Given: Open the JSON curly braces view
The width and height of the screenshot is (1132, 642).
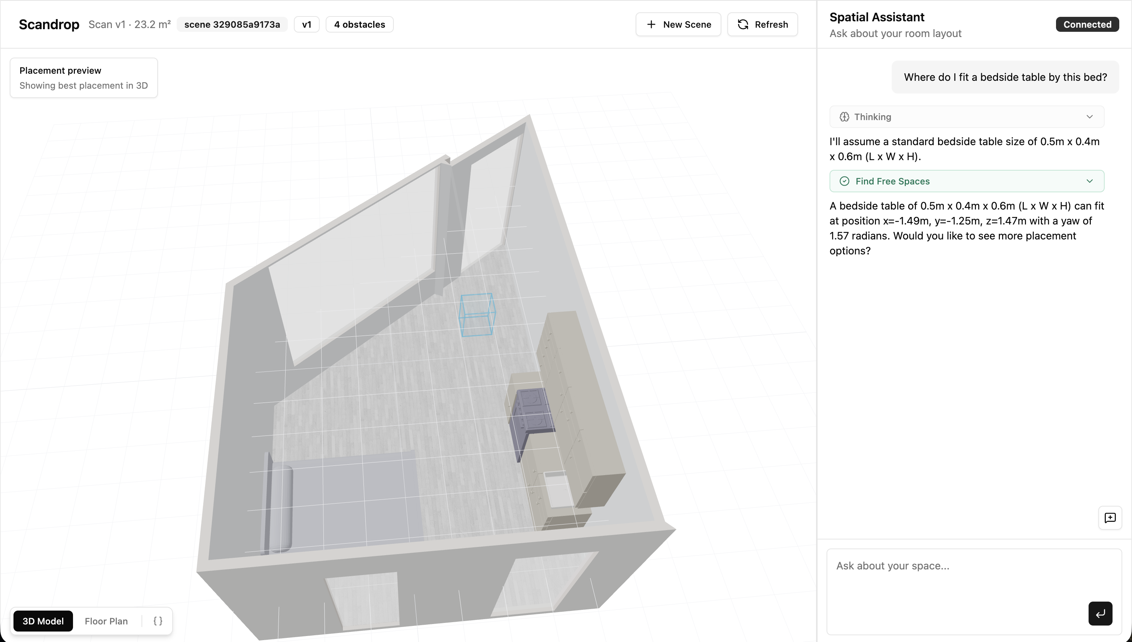Looking at the screenshot, I should [x=158, y=621].
